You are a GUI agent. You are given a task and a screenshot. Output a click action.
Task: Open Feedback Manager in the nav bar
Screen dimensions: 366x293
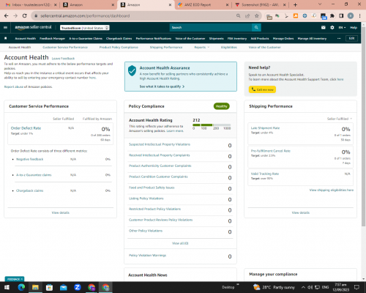(52, 38)
